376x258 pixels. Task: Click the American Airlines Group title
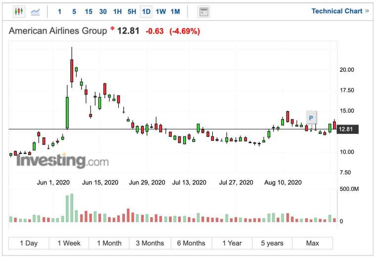[x=58, y=31]
